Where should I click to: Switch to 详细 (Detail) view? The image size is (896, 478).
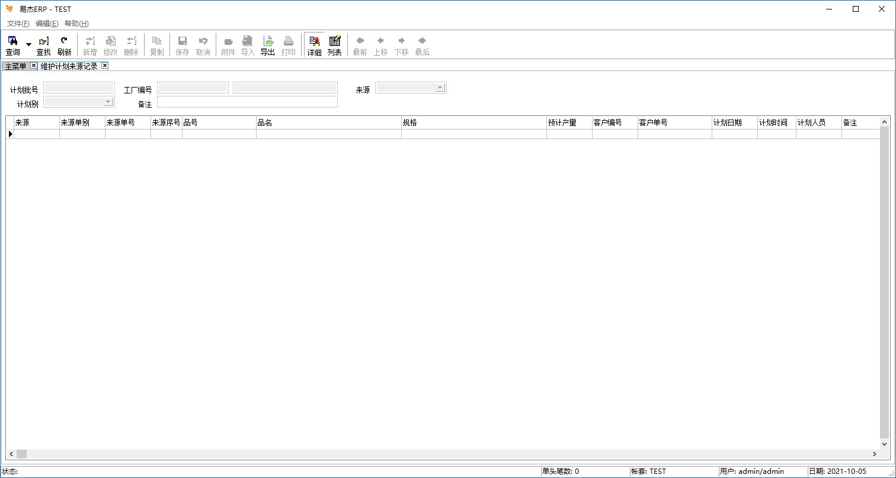[314, 45]
